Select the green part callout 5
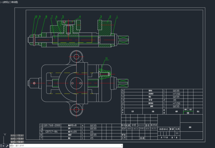Viewport: 215px width, 148px height. (63, 17)
